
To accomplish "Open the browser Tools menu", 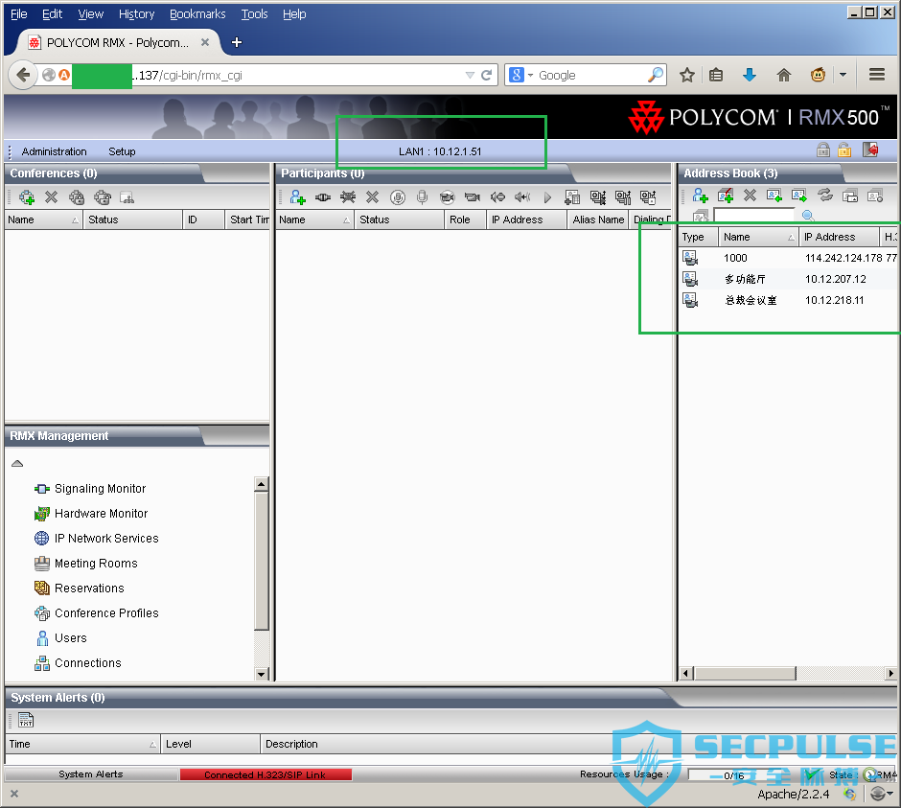I will 255,13.
